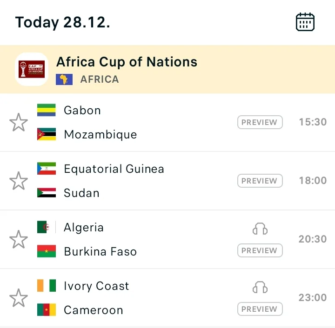Open the calendar date picker

pyautogui.click(x=305, y=22)
